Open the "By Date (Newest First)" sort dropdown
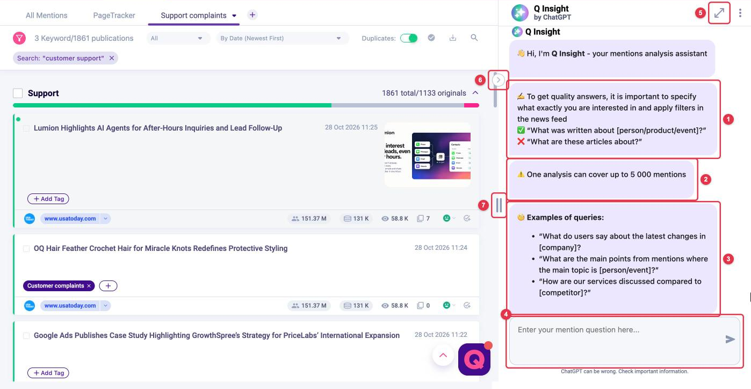The width and height of the screenshot is (751, 389). tap(282, 38)
